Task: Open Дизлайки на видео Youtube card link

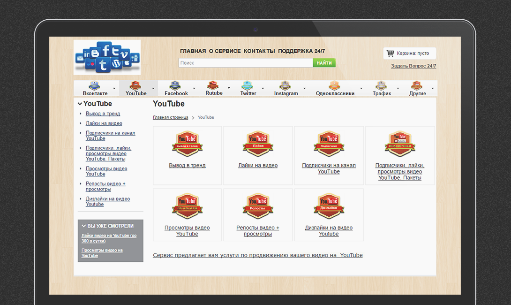Action: [x=329, y=230]
